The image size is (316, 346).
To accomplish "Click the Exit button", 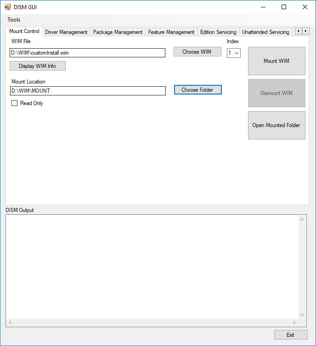I will pos(291,335).
